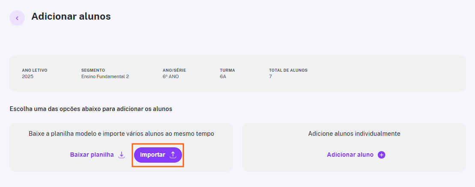
Task: Click the Escolha uma das opções instruction text
Action: [x=91, y=109]
